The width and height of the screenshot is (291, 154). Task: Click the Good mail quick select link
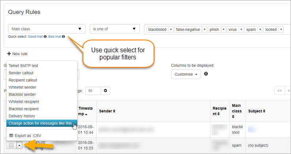35,37
